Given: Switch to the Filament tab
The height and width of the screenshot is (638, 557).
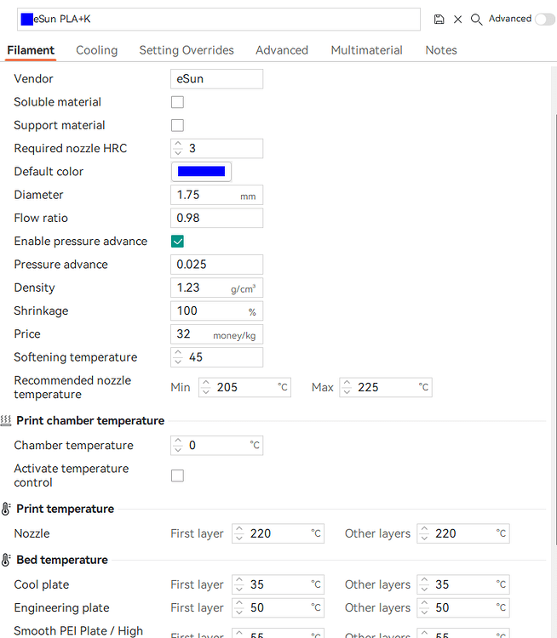Looking at the screenshot, I should (31, 50).
